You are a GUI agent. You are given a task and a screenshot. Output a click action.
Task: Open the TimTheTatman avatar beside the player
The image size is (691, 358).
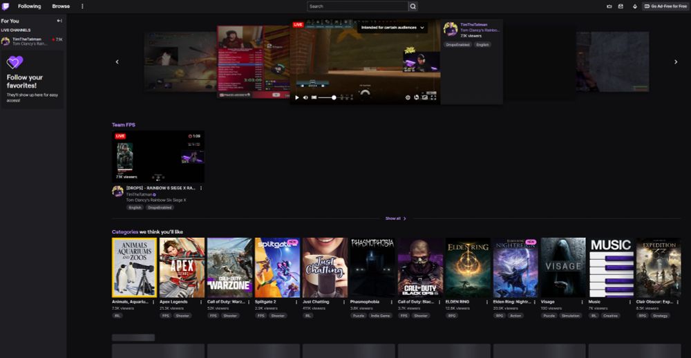point(451,29)
